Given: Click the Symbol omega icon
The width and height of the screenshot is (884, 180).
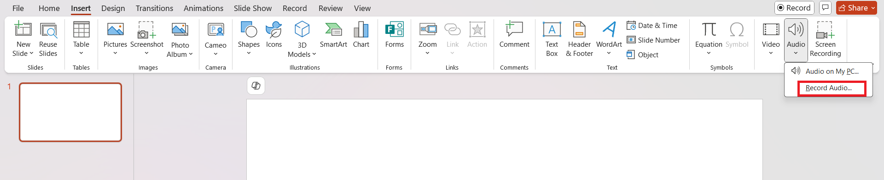Looking at the screenshot, I should click(x=737, y=29).
